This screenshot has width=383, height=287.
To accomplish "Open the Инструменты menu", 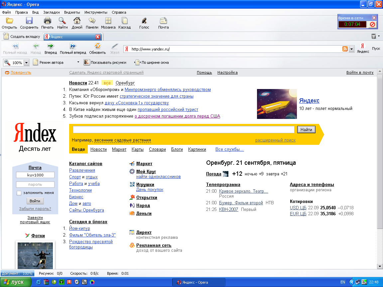I will click(x=96, y=12).
